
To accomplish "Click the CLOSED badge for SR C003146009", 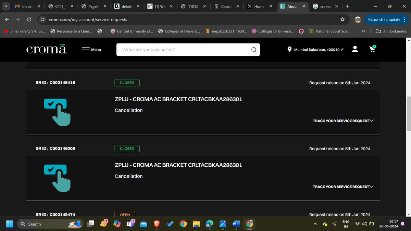I will click(x=127, y=149).
